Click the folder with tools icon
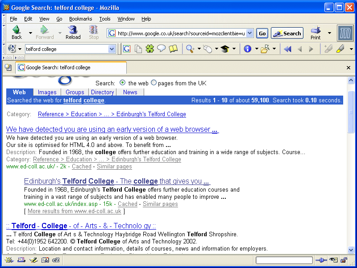This screenshot has height=268, width=357. (x=265, y=49)
